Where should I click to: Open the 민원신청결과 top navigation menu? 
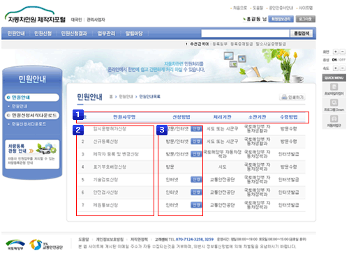tap(74, 33)
